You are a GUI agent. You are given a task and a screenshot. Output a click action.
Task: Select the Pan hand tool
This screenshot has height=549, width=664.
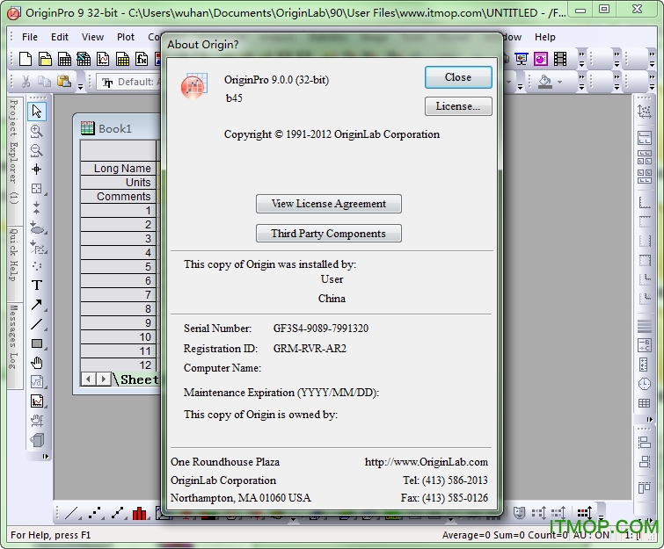(x=37, y=363)
